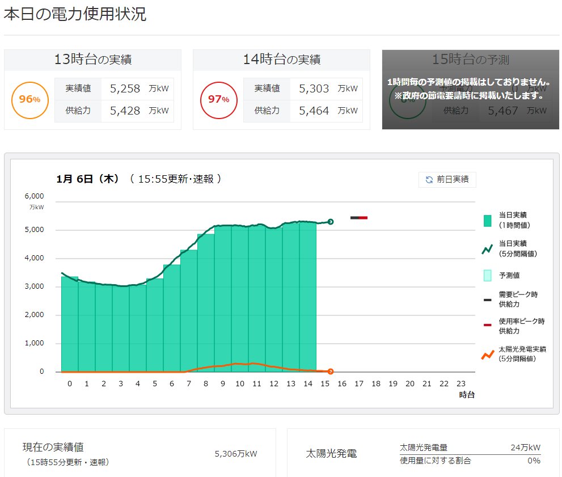This screenshot has width=562, height=477.
Task: Click the 現在の実績値 5,306万kW value
Action: (236, 454)
